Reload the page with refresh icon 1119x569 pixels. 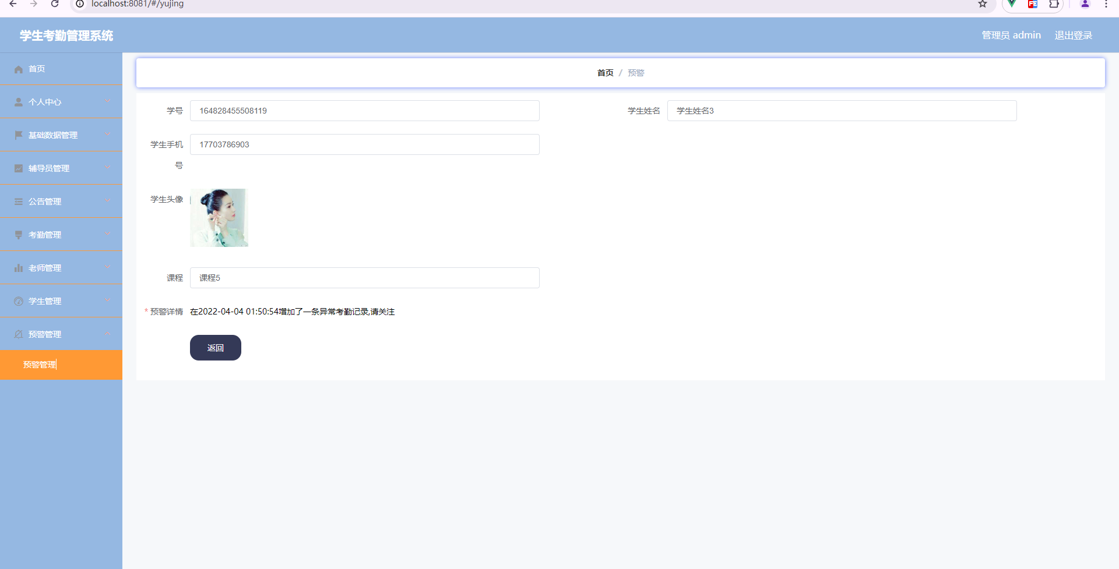pos(55,4)
